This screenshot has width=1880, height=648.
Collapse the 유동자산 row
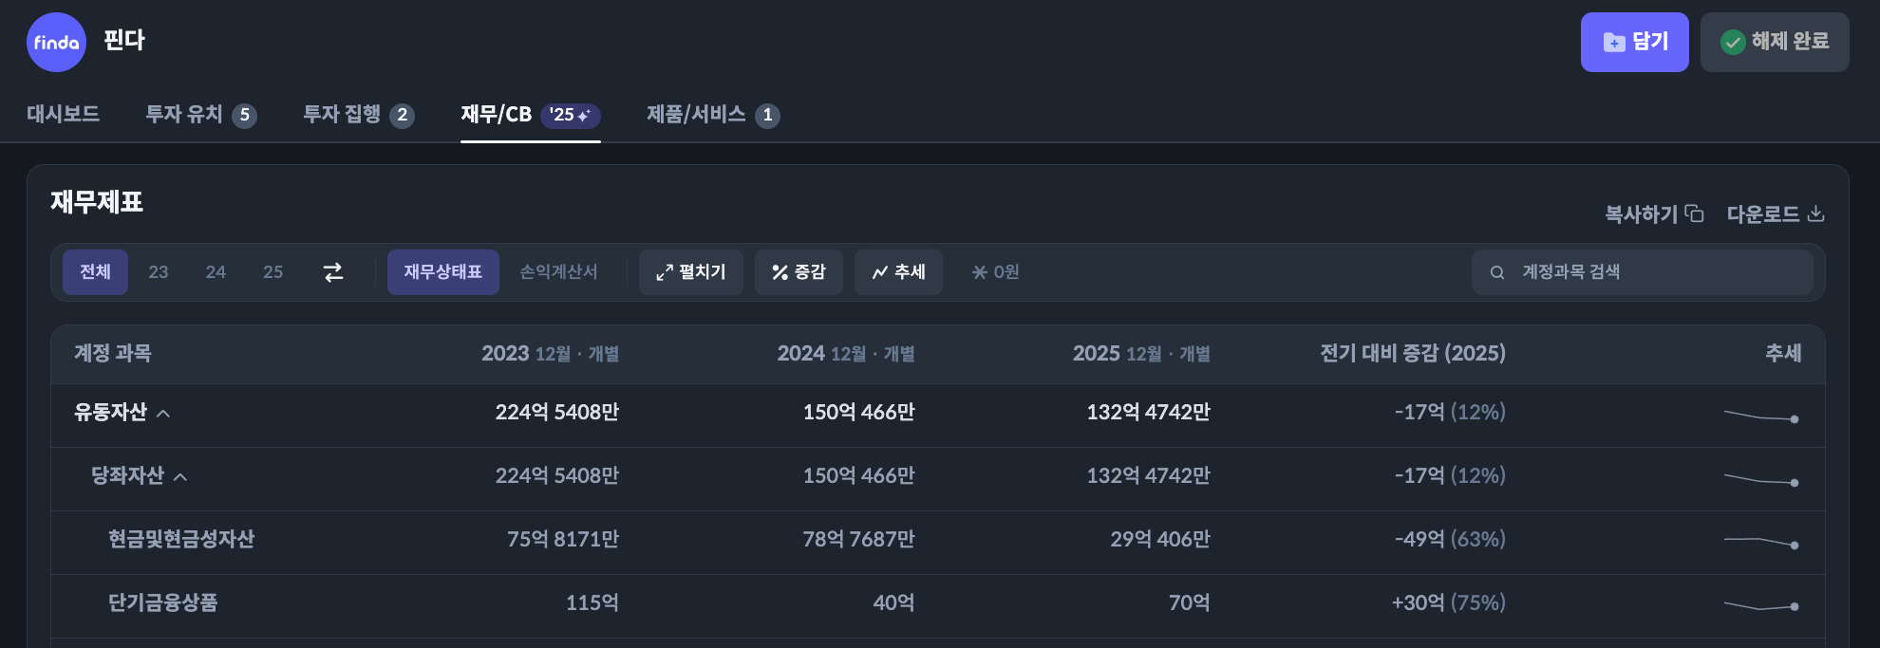(x=163, y=414)
